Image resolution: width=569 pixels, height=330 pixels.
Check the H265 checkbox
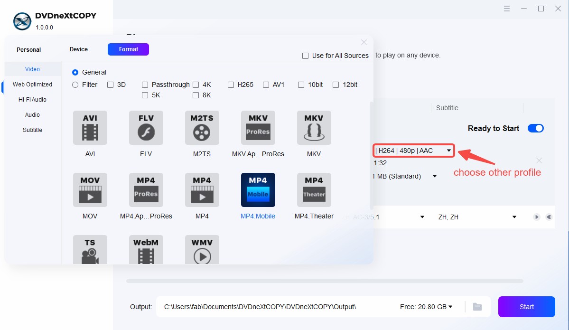[231, 85]
